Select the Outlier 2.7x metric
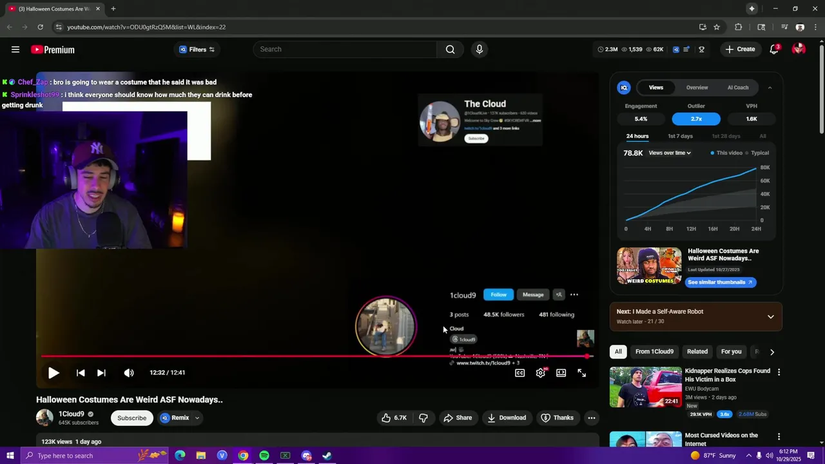This screenshot has height=464, width=825. tap(696, 119)
